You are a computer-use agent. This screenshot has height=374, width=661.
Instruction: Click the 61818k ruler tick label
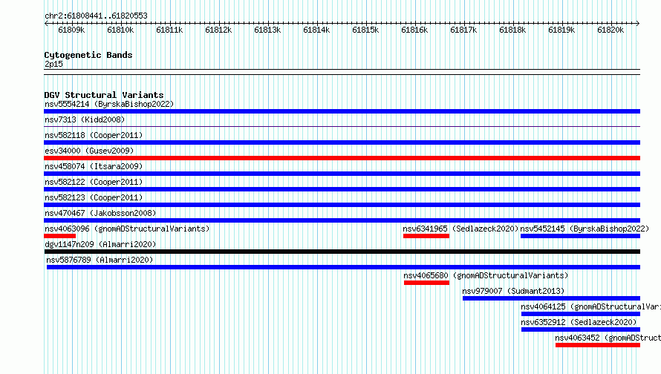(x=512, y=30)
